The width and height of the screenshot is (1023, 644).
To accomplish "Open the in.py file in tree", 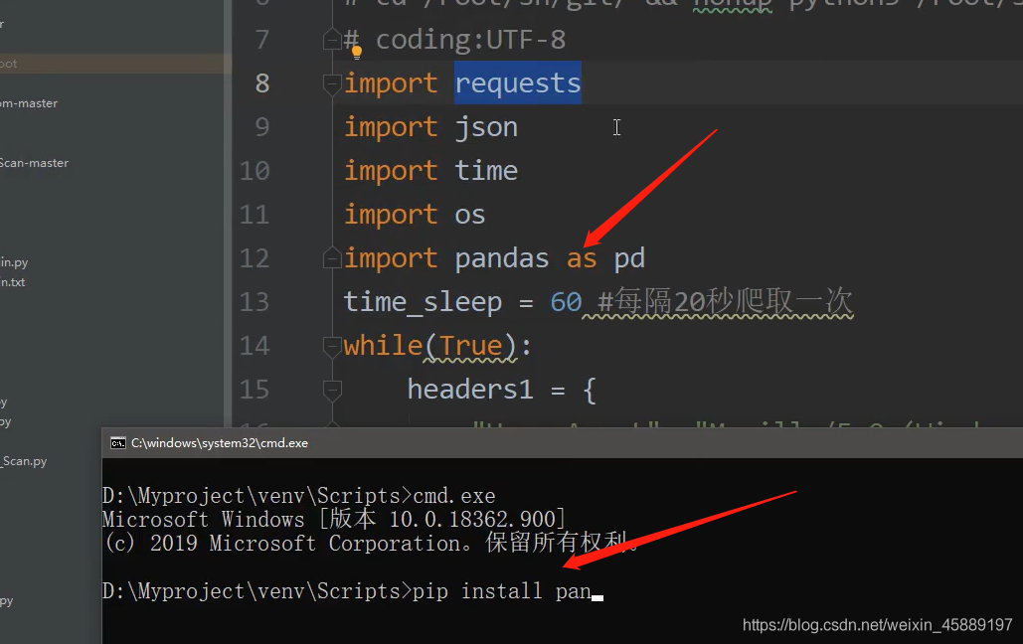I will [x=14, y=262].
